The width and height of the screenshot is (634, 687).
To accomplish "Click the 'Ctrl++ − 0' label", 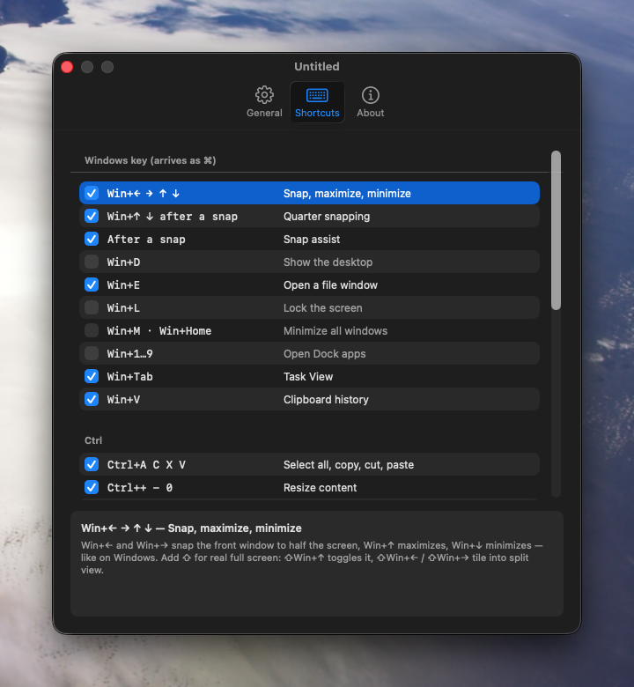I will pyautogui.click(x=139, y=488).
